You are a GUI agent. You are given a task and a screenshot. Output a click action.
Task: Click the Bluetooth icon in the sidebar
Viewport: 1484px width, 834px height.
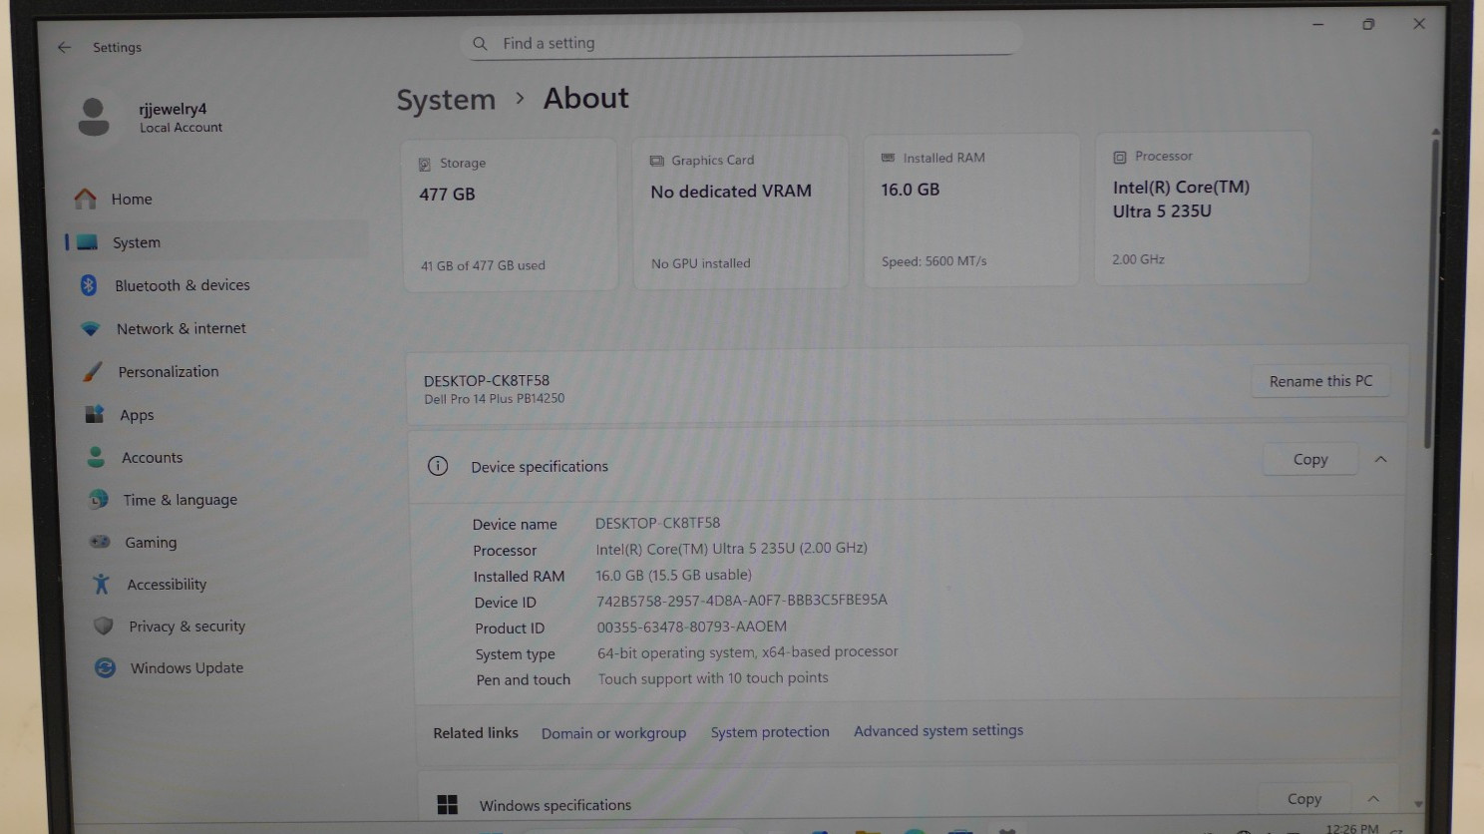click(88, 285)
